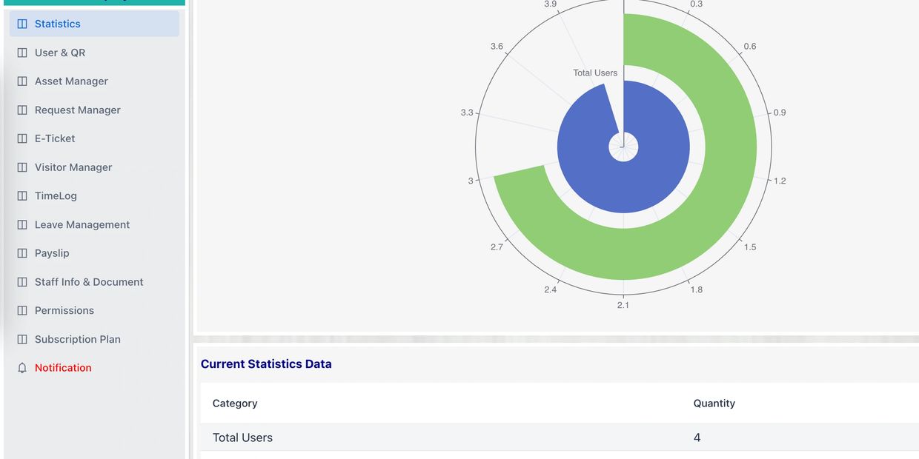Click the Permissions sidebar icon
This screenshot has height=459, width=919.
(22, 311)
